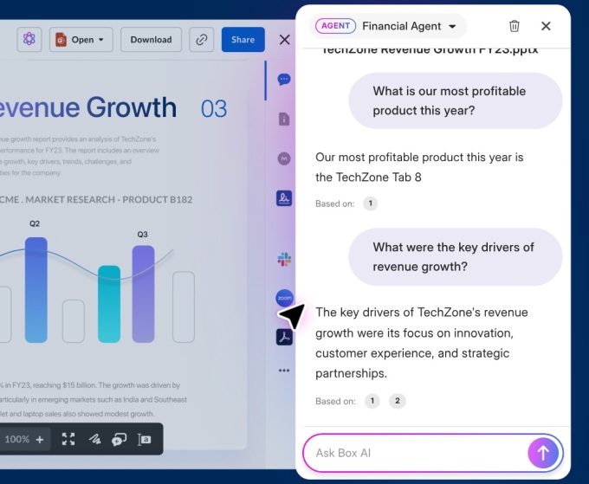Open the Zoom integration icon
This screenshot has height=484, width=589.
(284, 298)
